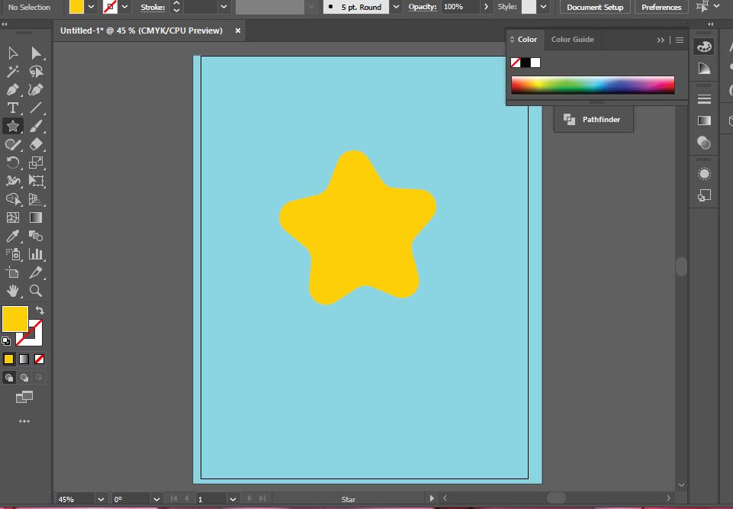This screenshot has height=509, width=733.
Task: Select the Free Transform tool
Action: coord(36,181)
